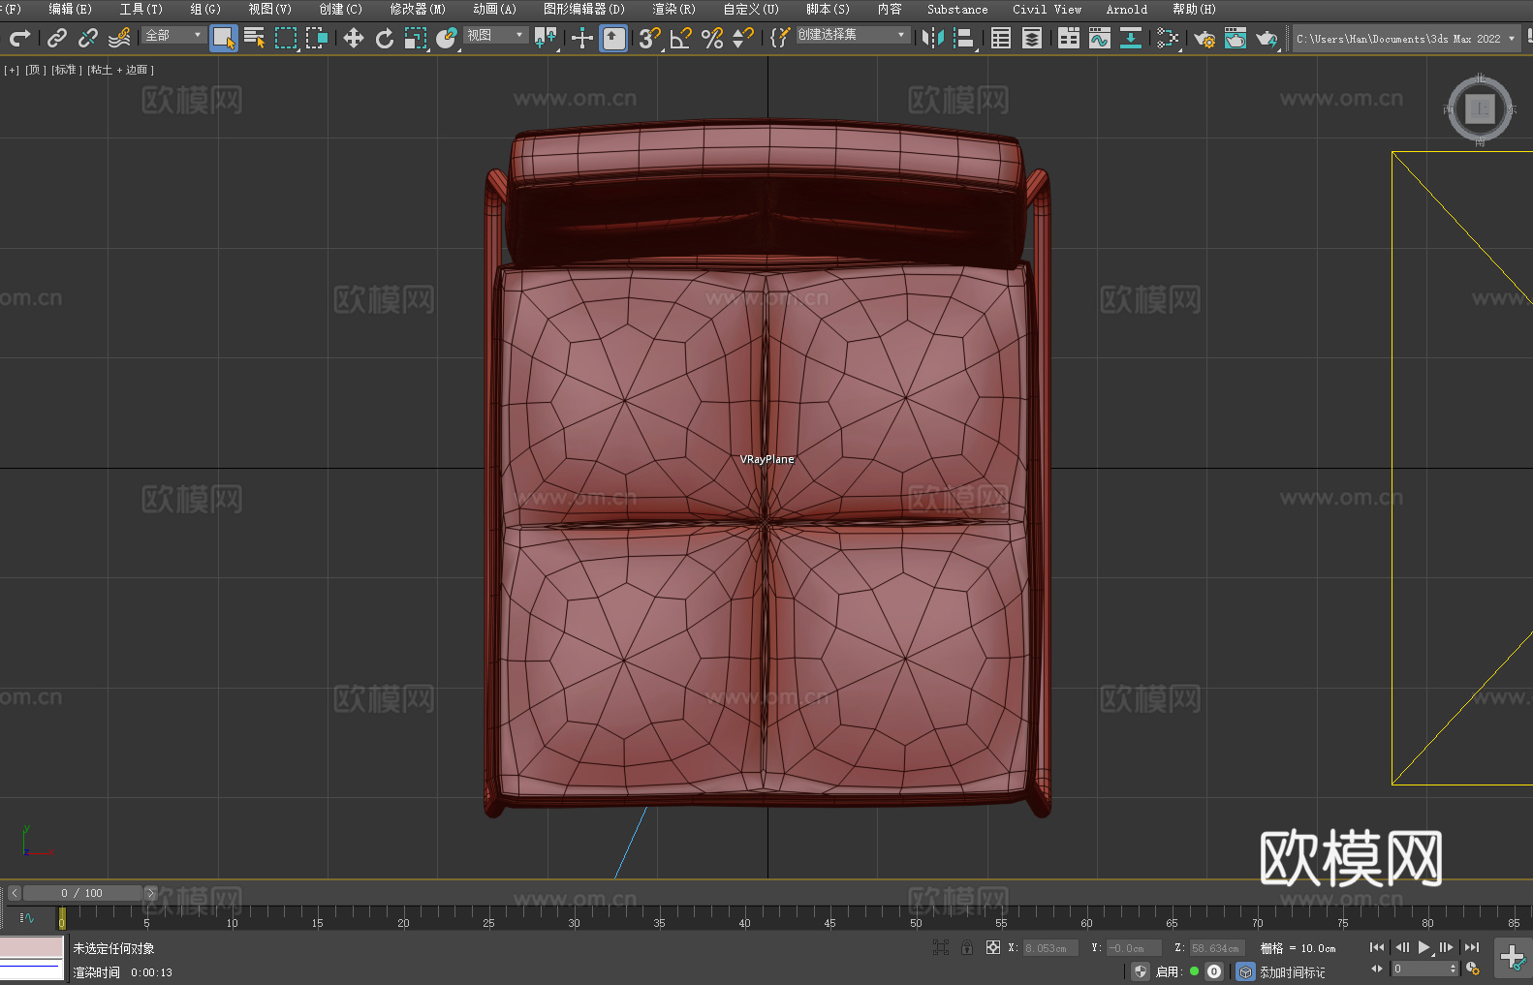
Task: Open Substance menu
Action: tap(957, 9)
